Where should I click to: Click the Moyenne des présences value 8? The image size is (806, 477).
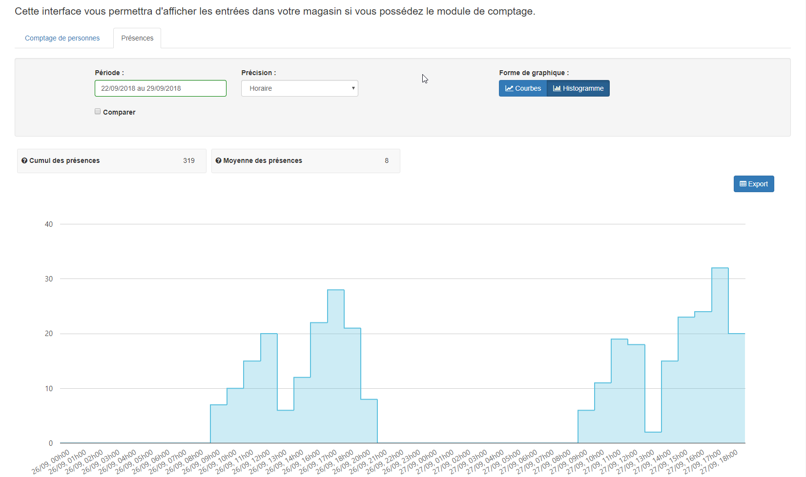(387, 160)
